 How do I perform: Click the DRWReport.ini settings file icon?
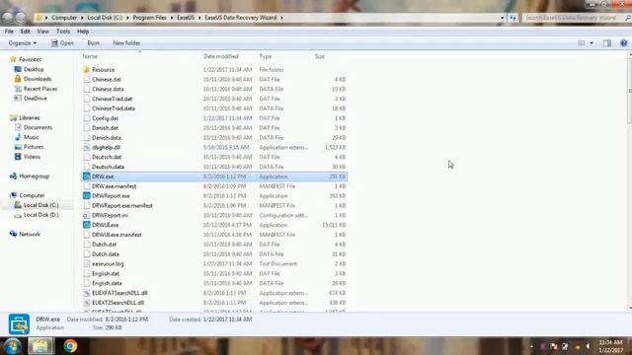click(x=86, y=215)
